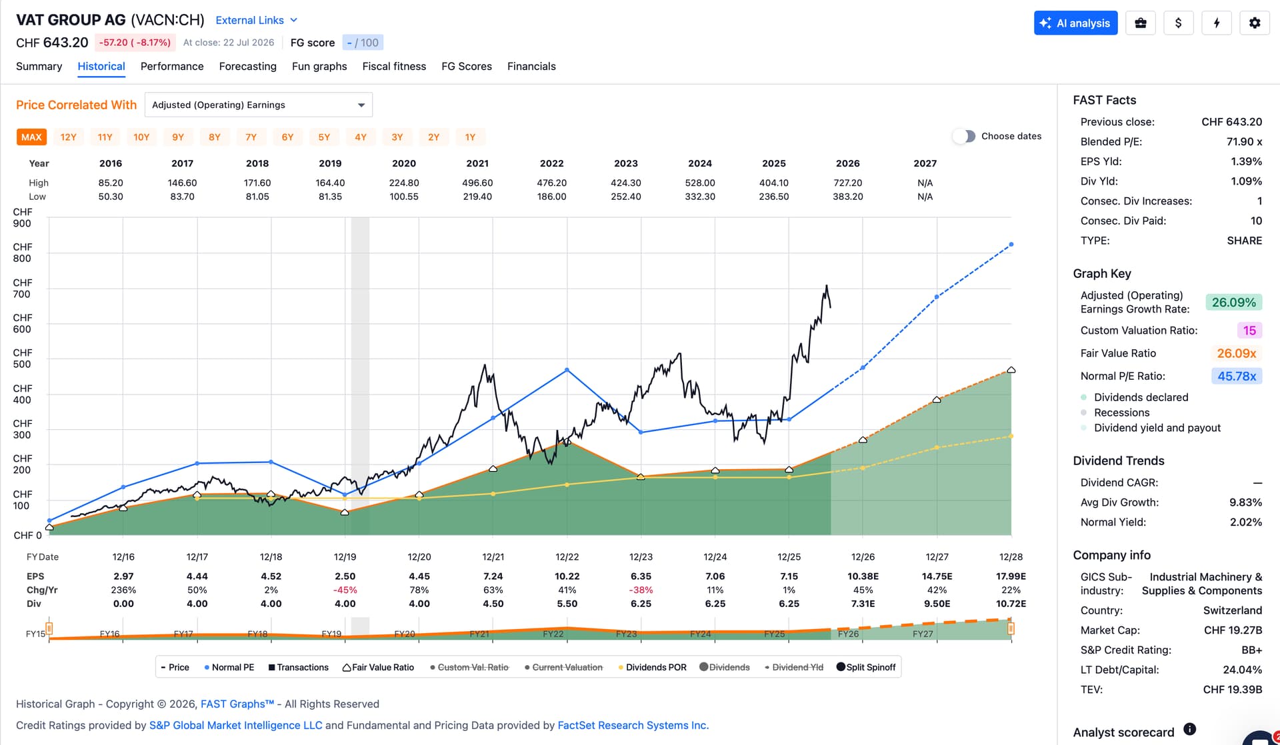This screenshot has width=1280, height=745.
Task: Open FactSet Research Systems Inc. link
Action: [633, 725]
